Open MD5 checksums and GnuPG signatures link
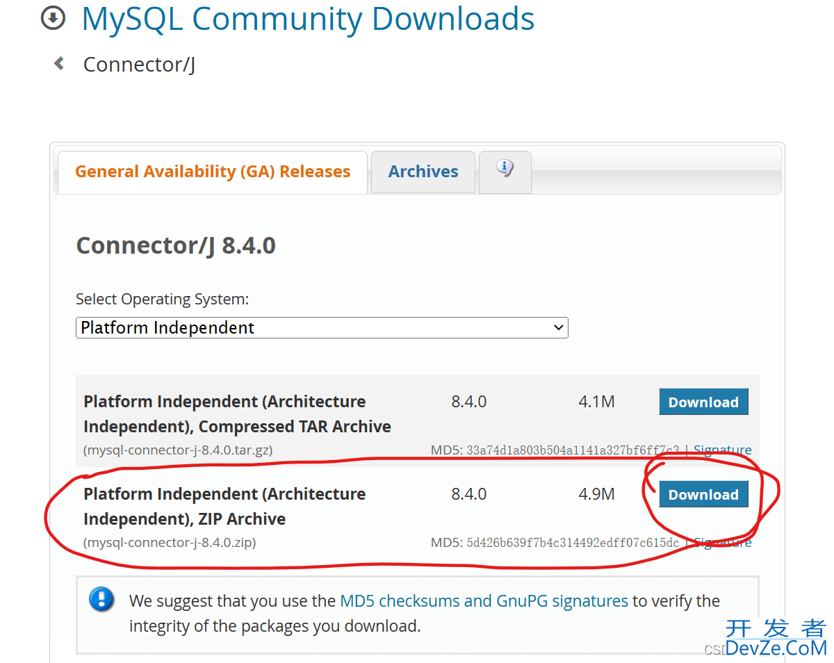Image resolution: width=834 pixels, height=663 pixels. tap(484, 600)
